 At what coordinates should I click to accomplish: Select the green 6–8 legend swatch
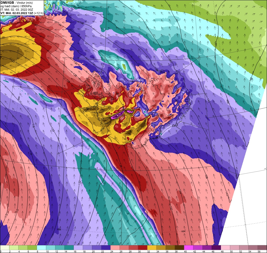[x=32, y=248]
